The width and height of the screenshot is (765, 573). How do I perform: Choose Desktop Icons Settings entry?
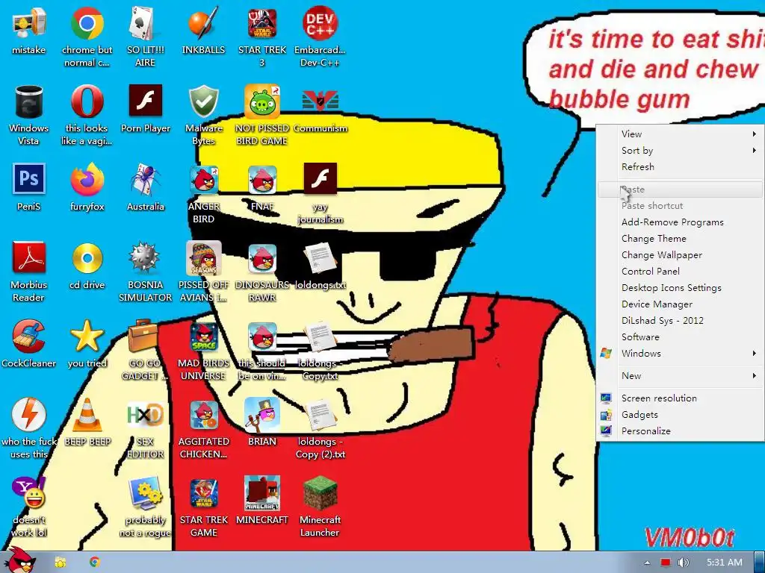[x=680, y=288]
